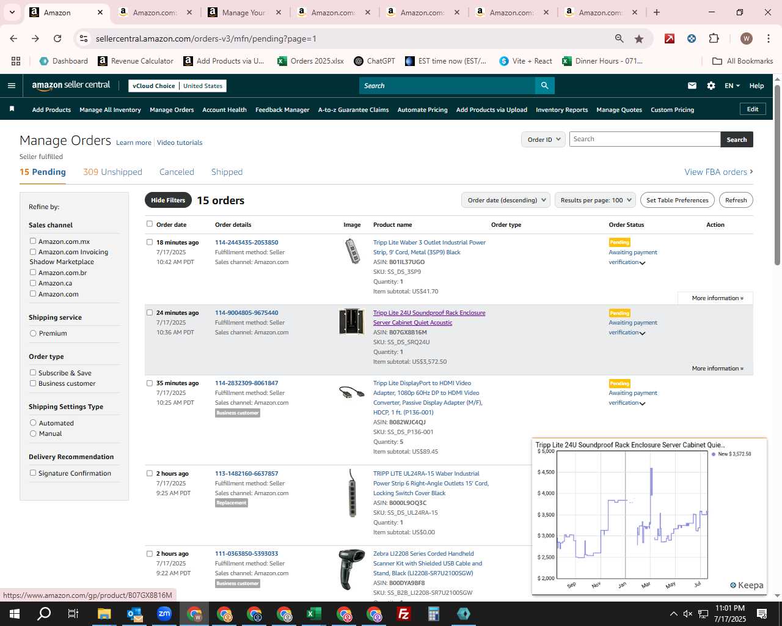Reload the page with browser refresh icon
This screenshot has height=626, width=782.
[x=57, y=39]
